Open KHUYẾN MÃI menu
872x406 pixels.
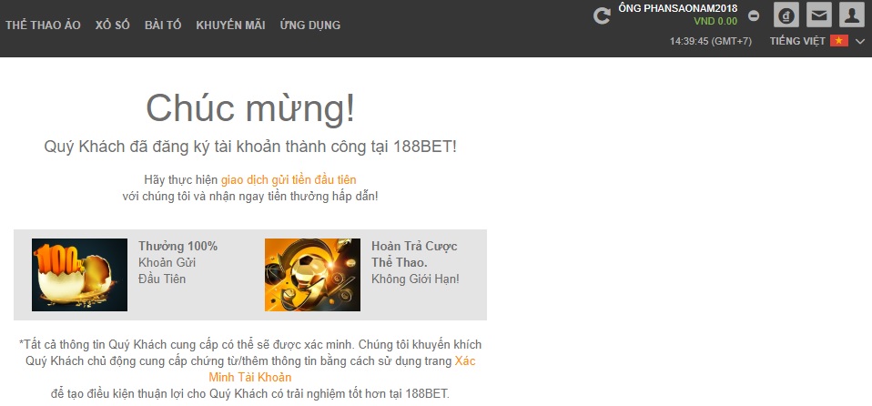point(230,25)
